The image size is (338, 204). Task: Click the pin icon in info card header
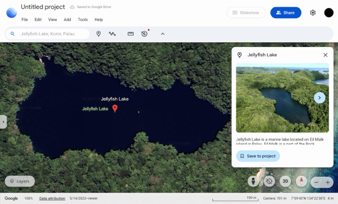pyautogui.click(x=239, y=55)
